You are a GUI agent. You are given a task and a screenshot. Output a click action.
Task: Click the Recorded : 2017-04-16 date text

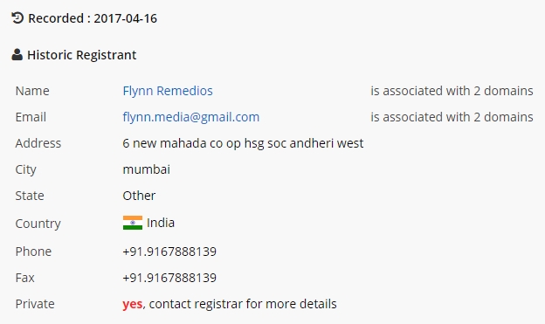click(93, 18)
